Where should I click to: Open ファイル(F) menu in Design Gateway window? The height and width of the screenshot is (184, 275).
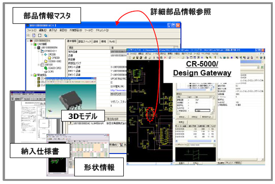(133, 53)
